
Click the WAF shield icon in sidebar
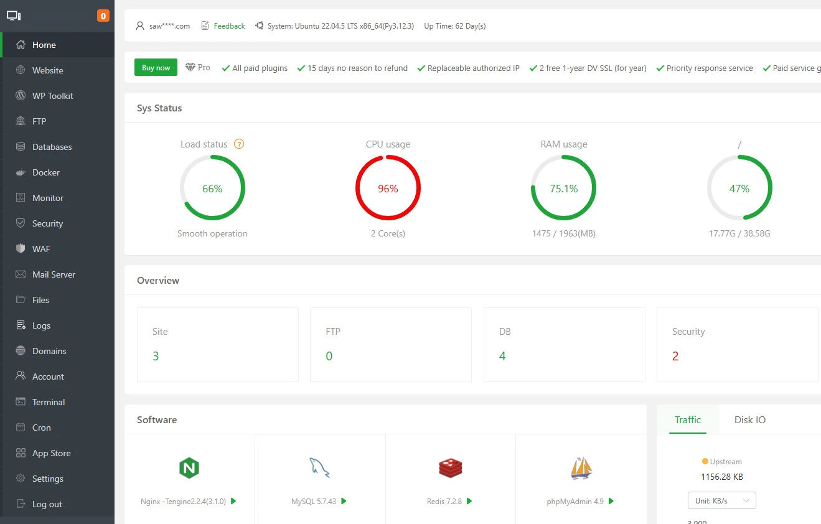point(21,249)
